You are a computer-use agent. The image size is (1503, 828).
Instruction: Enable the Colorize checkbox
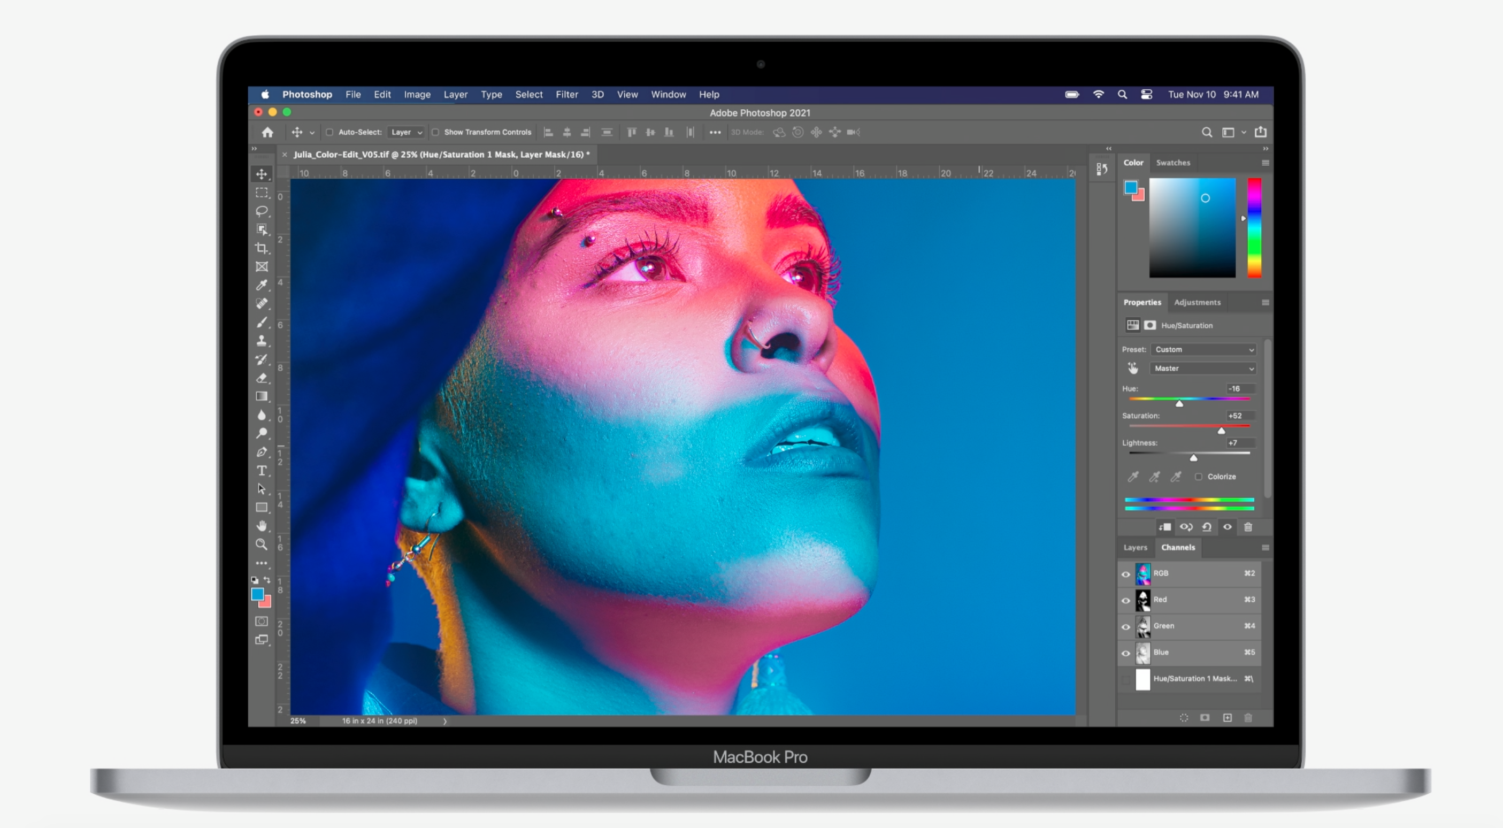tap(1198, 477)
